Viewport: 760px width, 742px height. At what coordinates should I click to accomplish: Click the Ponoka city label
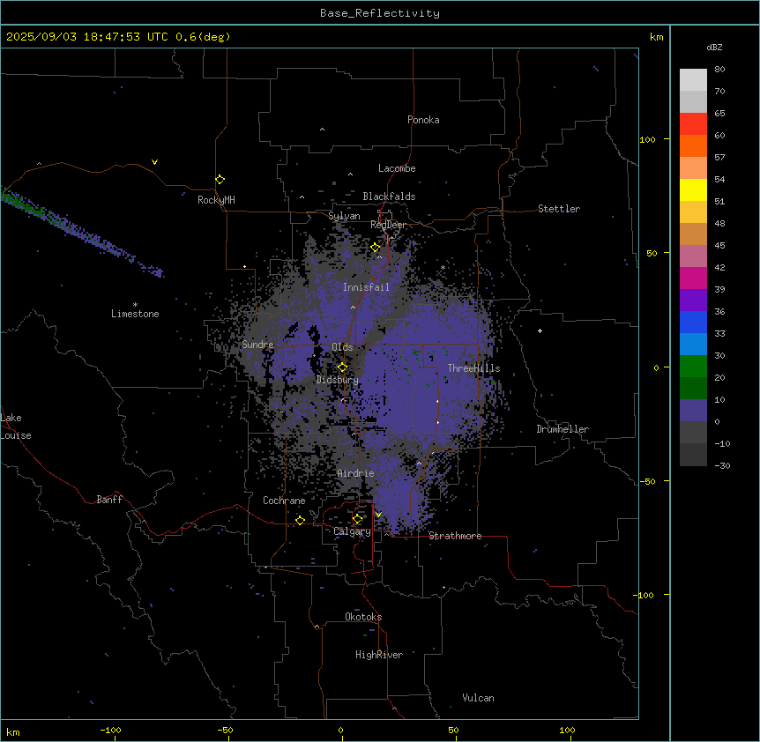(423, 120)
